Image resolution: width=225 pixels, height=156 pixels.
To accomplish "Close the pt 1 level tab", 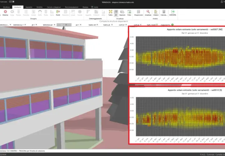I will point(36,25).
